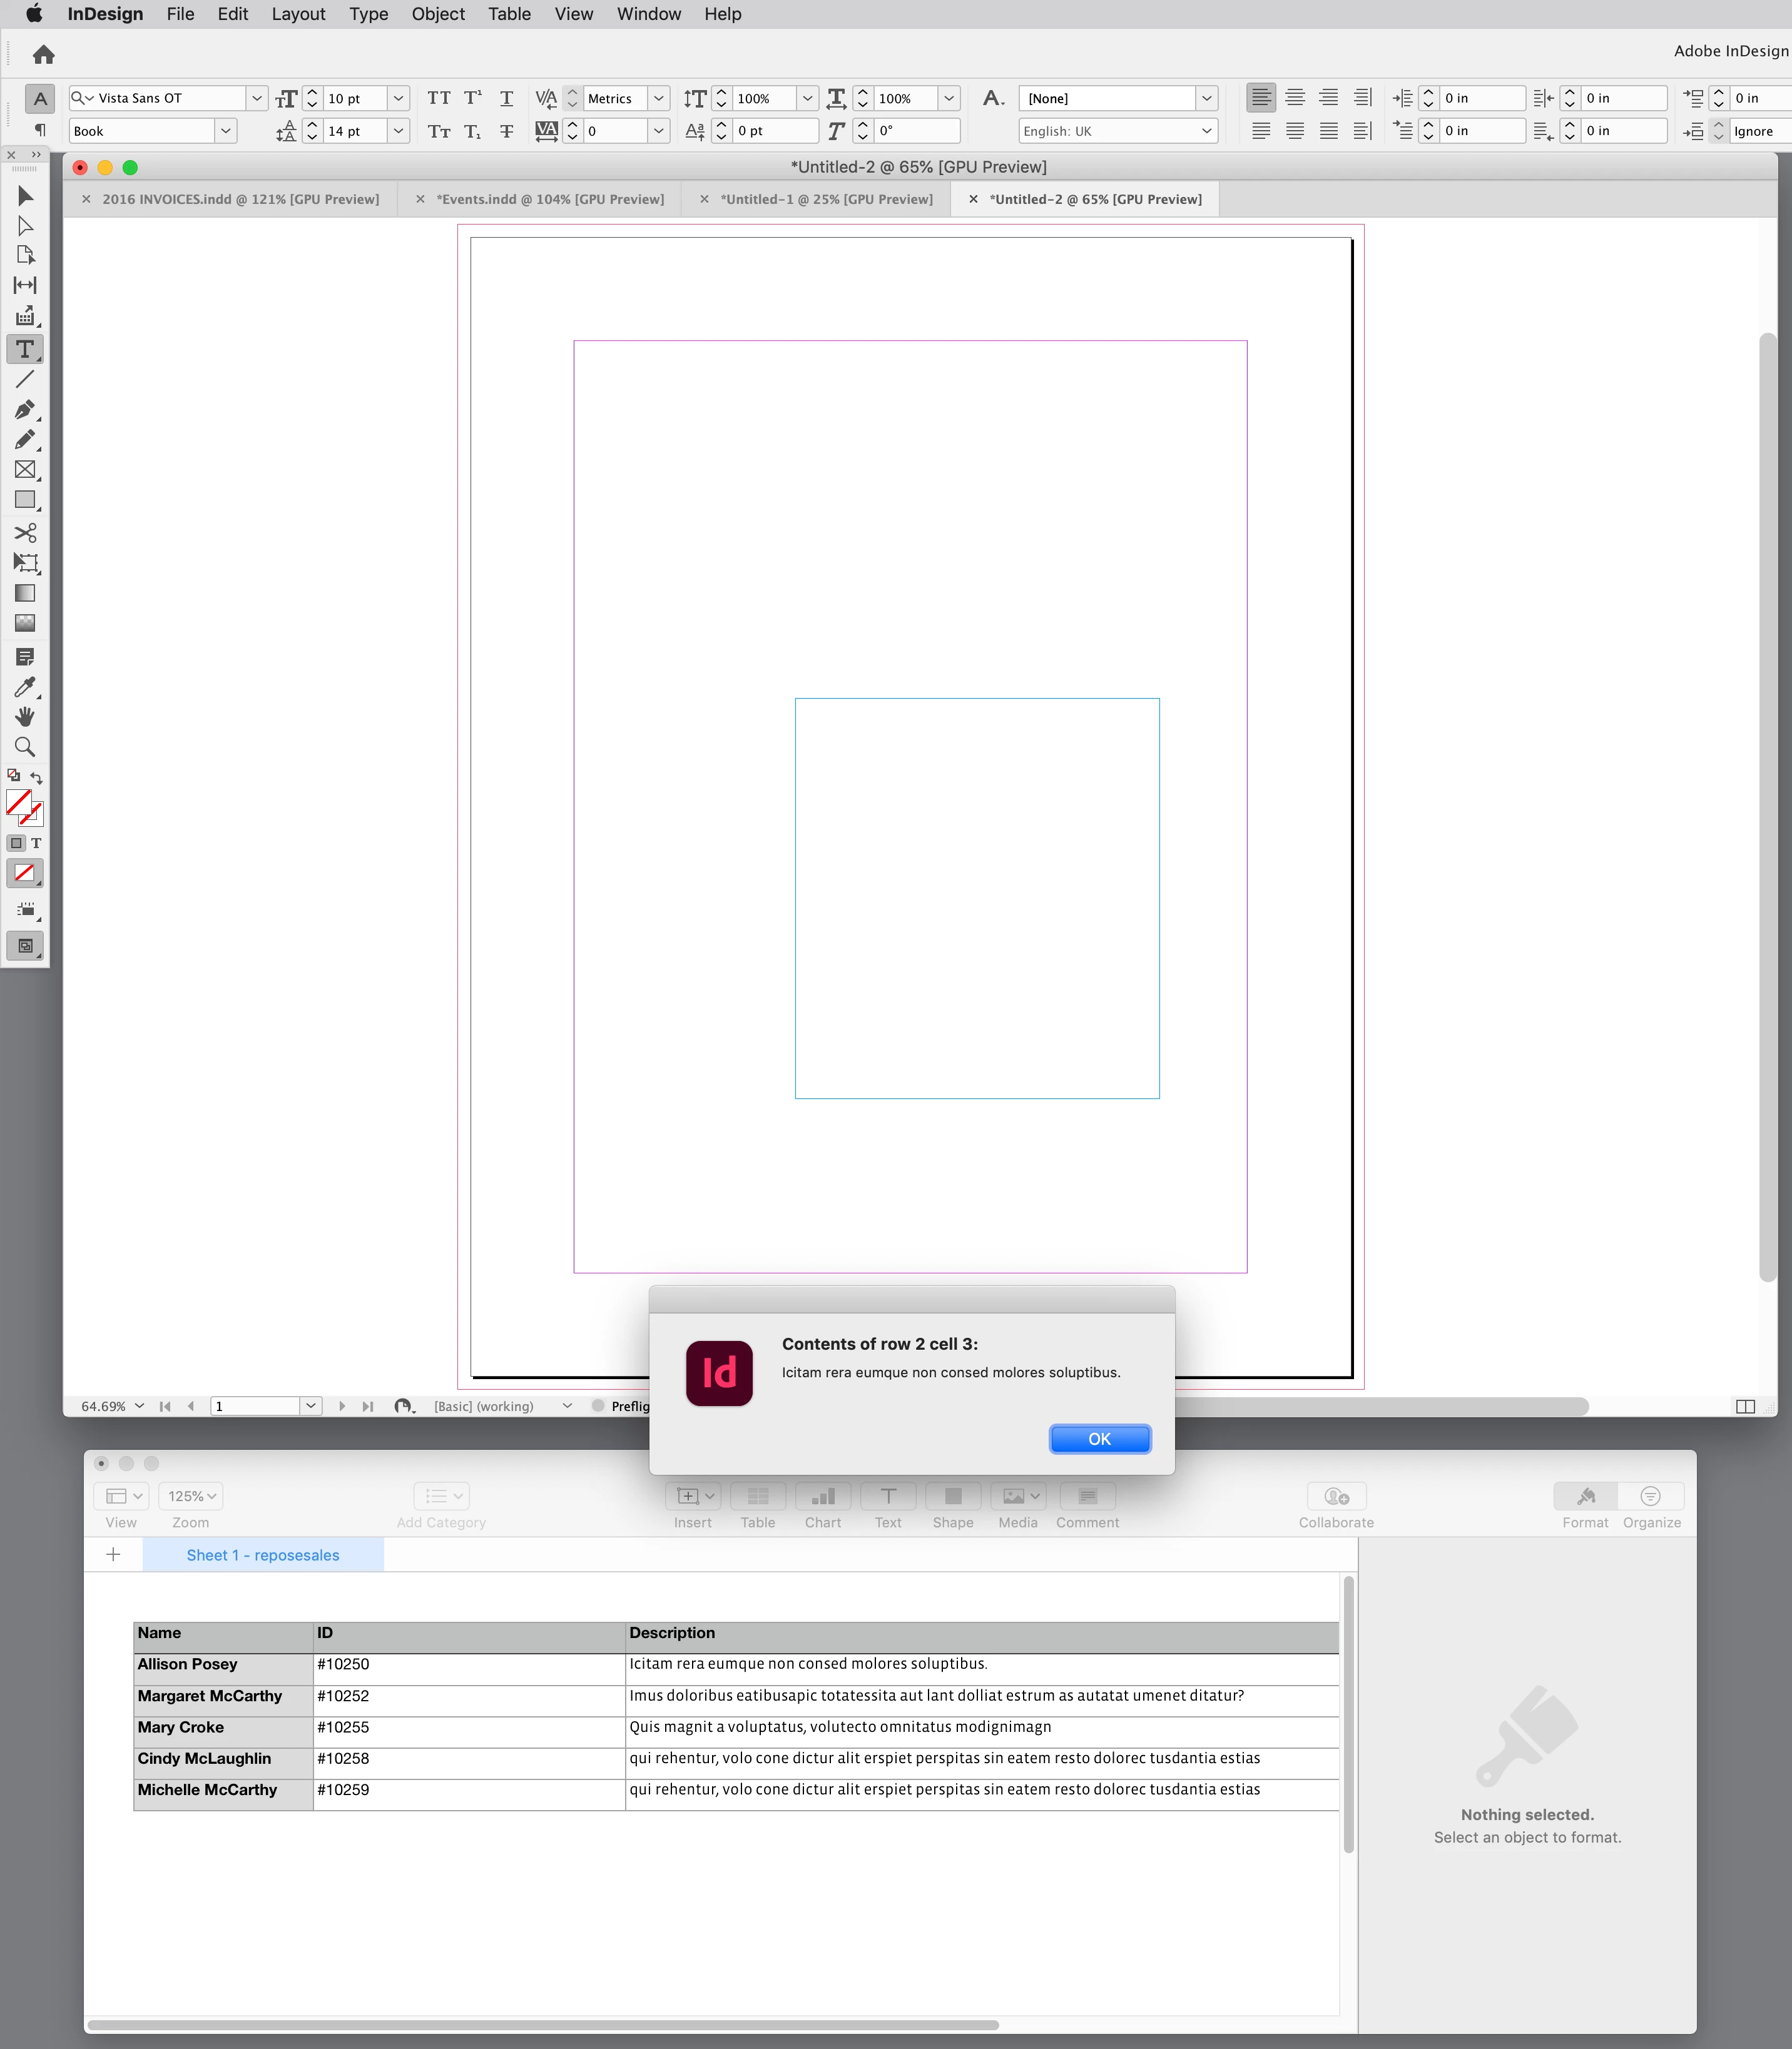This screenshot has width=1792, height=2049.
Task: Open the font family dropdown
Action: [x=257, y=98]
